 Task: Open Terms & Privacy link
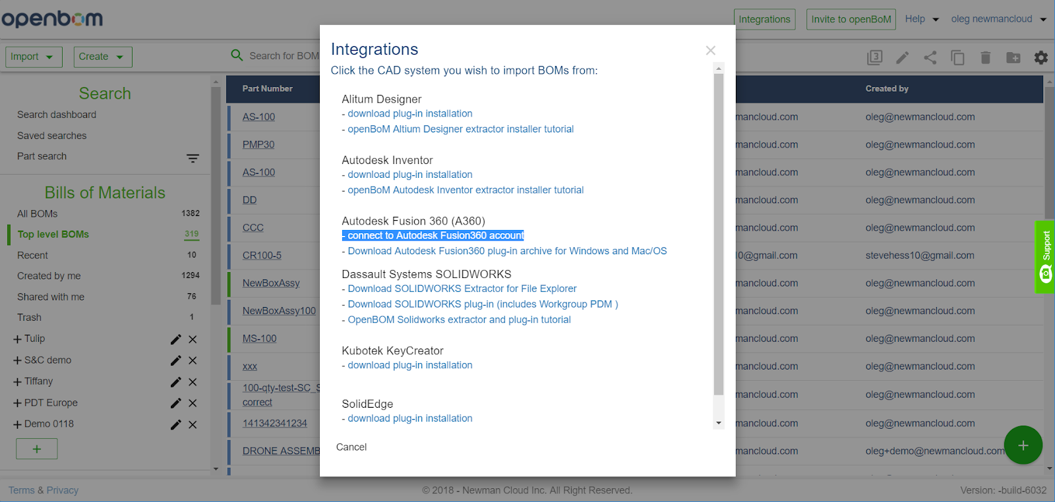(x=44, y=490)
